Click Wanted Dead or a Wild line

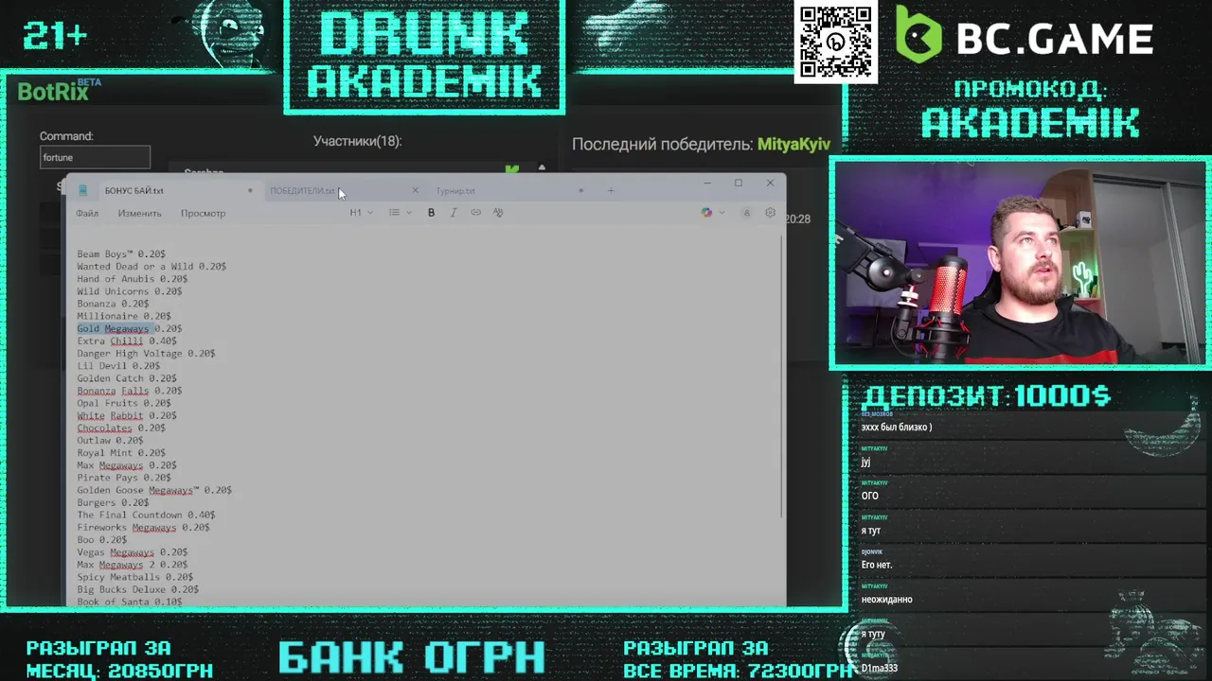click(151, 266)
